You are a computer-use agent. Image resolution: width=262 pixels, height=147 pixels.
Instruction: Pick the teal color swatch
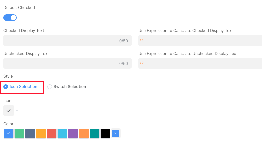click(95, 133)
